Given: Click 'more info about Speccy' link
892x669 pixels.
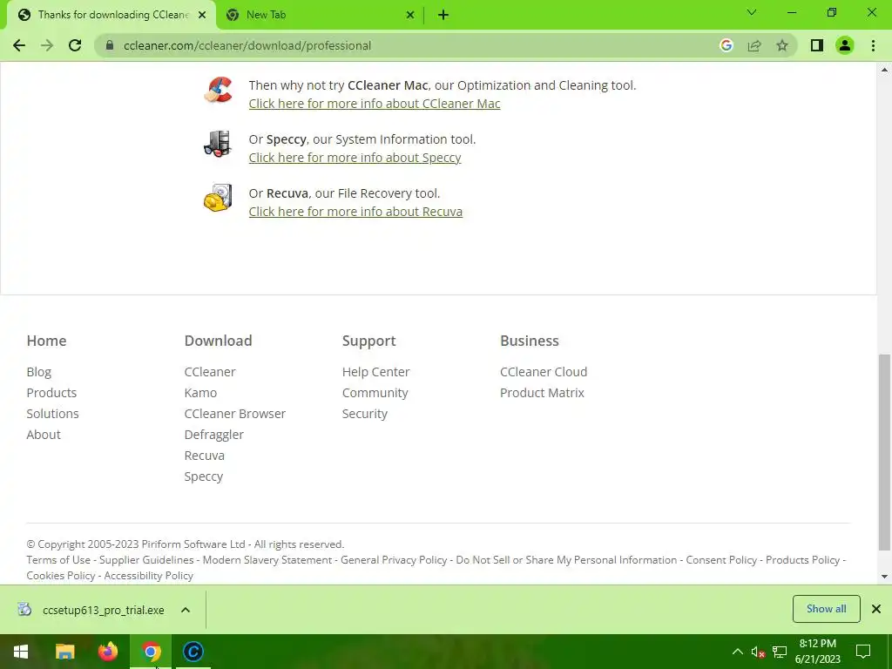Looking at the screenshot, I should tap(355, 158).
